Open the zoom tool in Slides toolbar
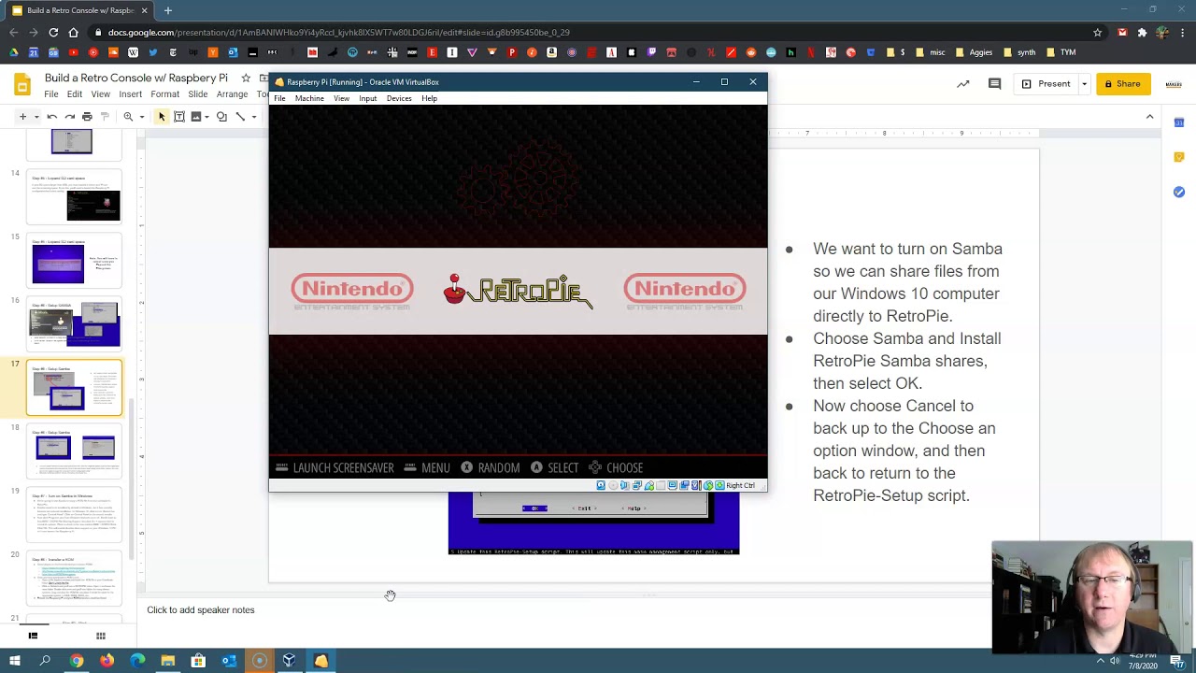The height and width of the screenshot is (673, 1196). pos(128,117)
